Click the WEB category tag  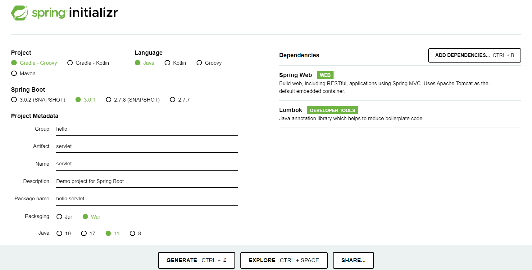point(325,75)
